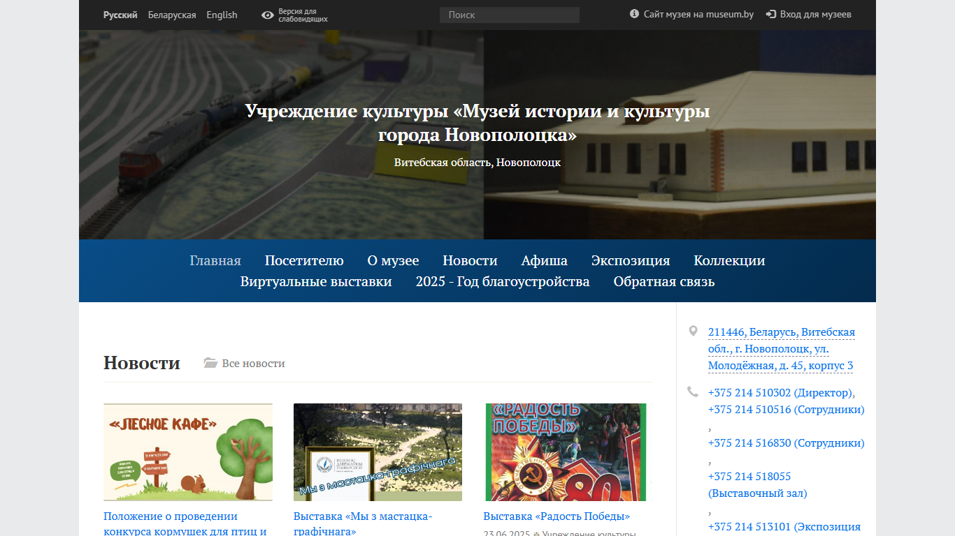Switch language to Беларуская
Screen dimensions: 955x536
coord(172,15)
